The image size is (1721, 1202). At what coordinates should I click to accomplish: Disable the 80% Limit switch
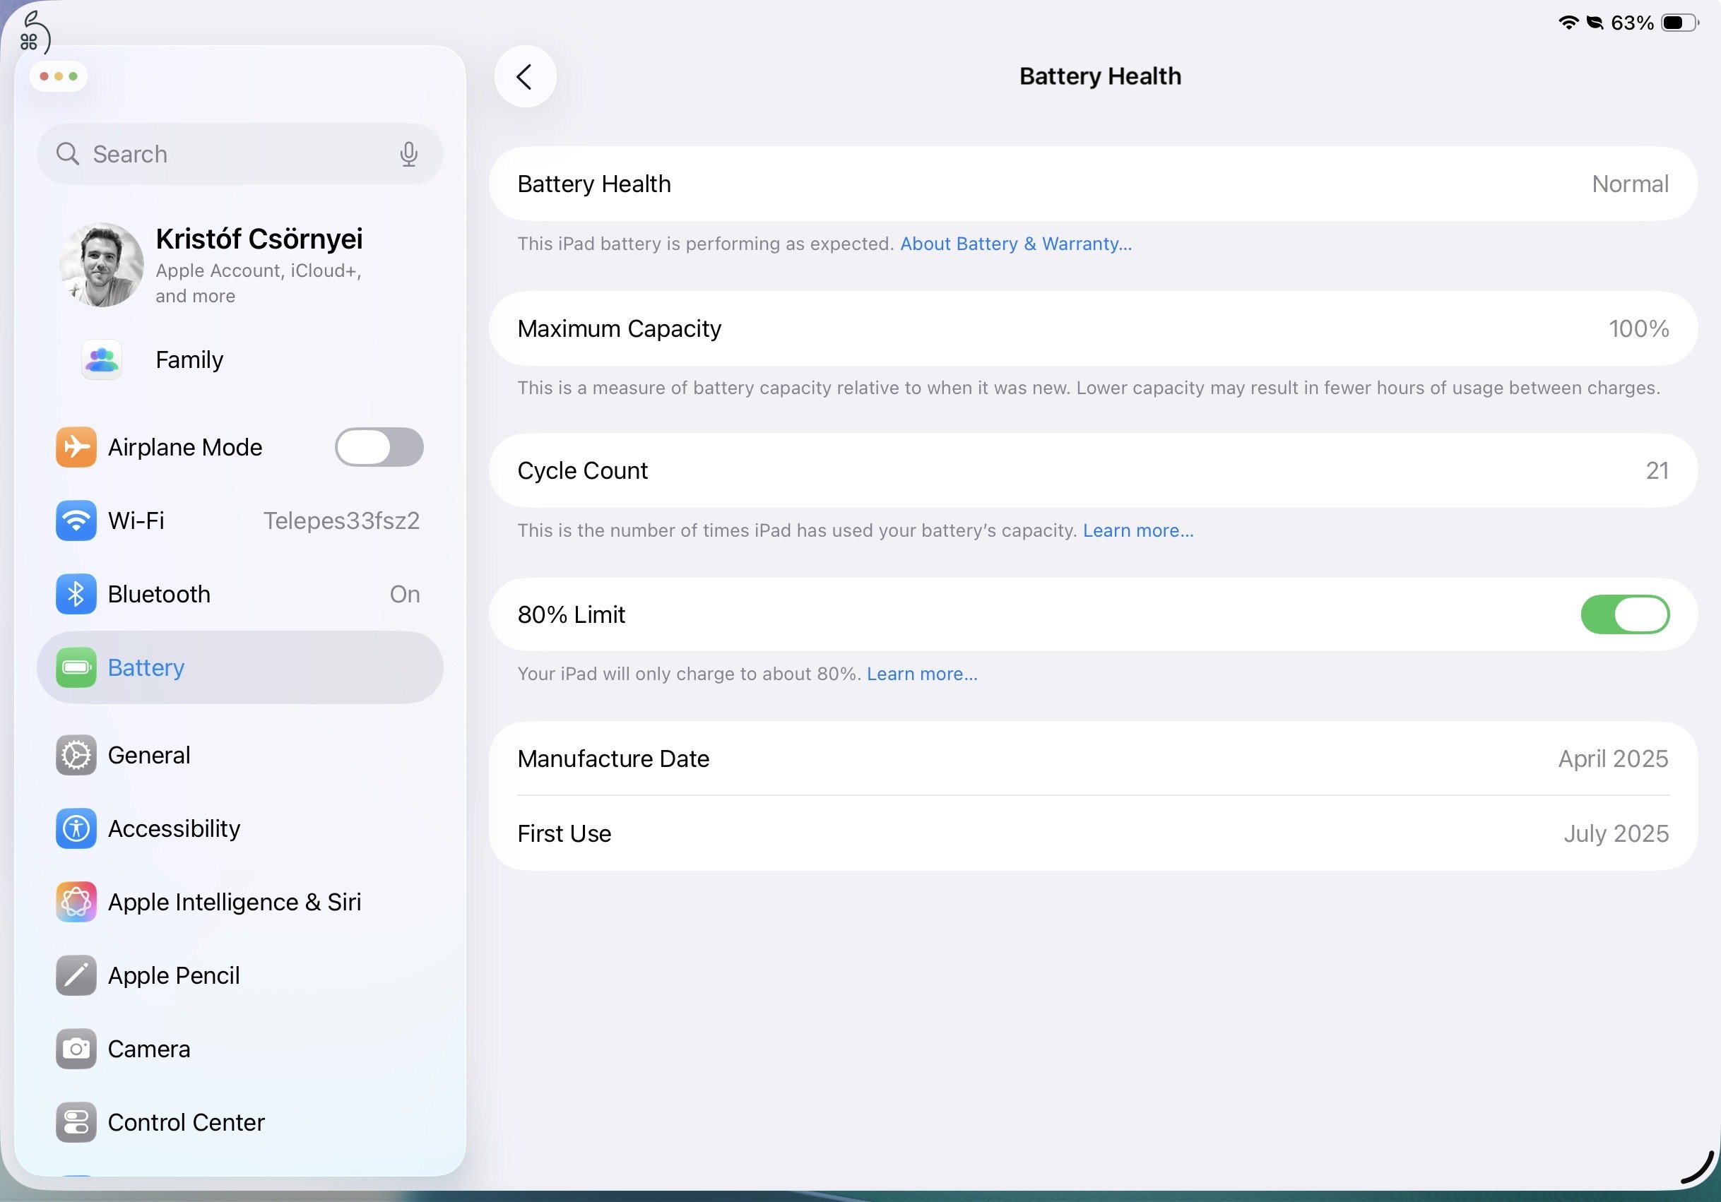[1624, 614]
